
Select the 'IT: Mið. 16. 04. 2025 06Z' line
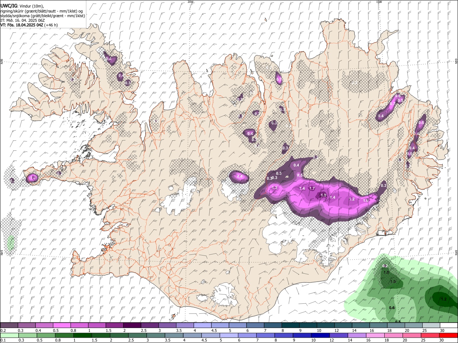pyautogui.click(x=23, y=20)
